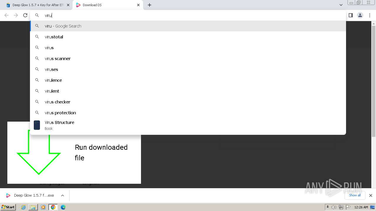The image size is (376, 211).
Task: Open Windows Media Player from the taskbar
Action: click(43, 207)
